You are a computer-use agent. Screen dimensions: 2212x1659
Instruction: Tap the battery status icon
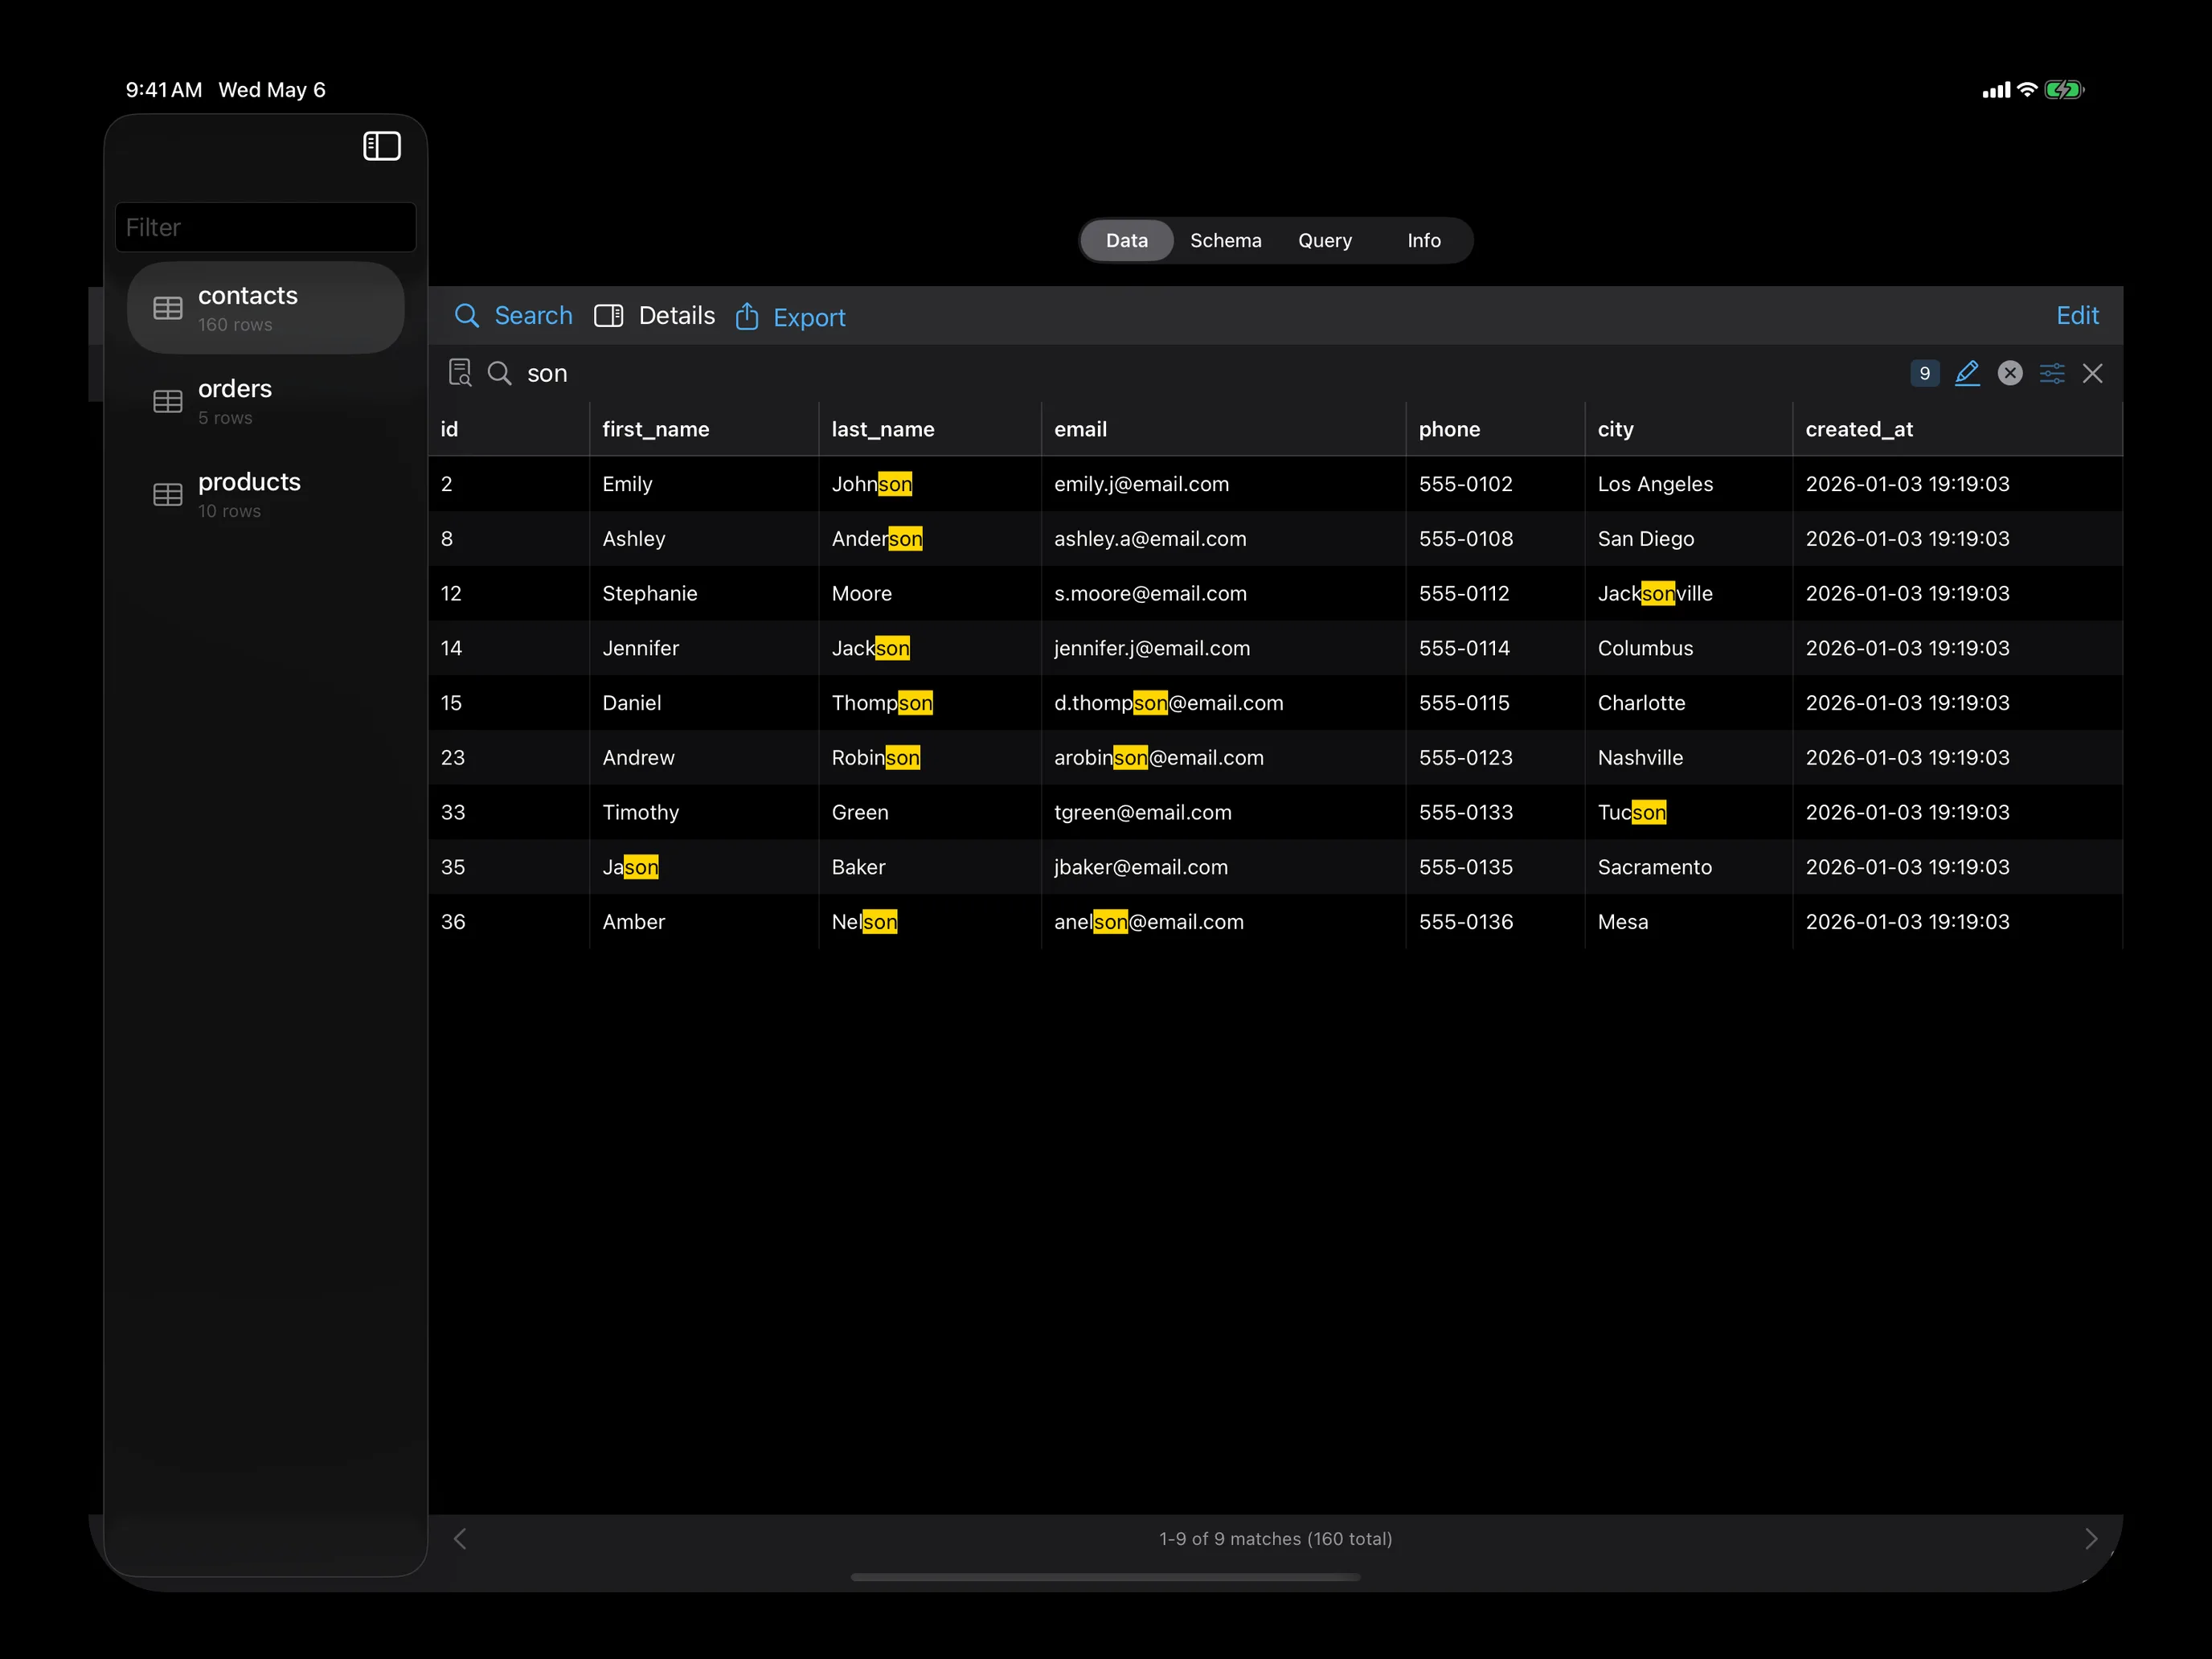(x=2064, y=90)
